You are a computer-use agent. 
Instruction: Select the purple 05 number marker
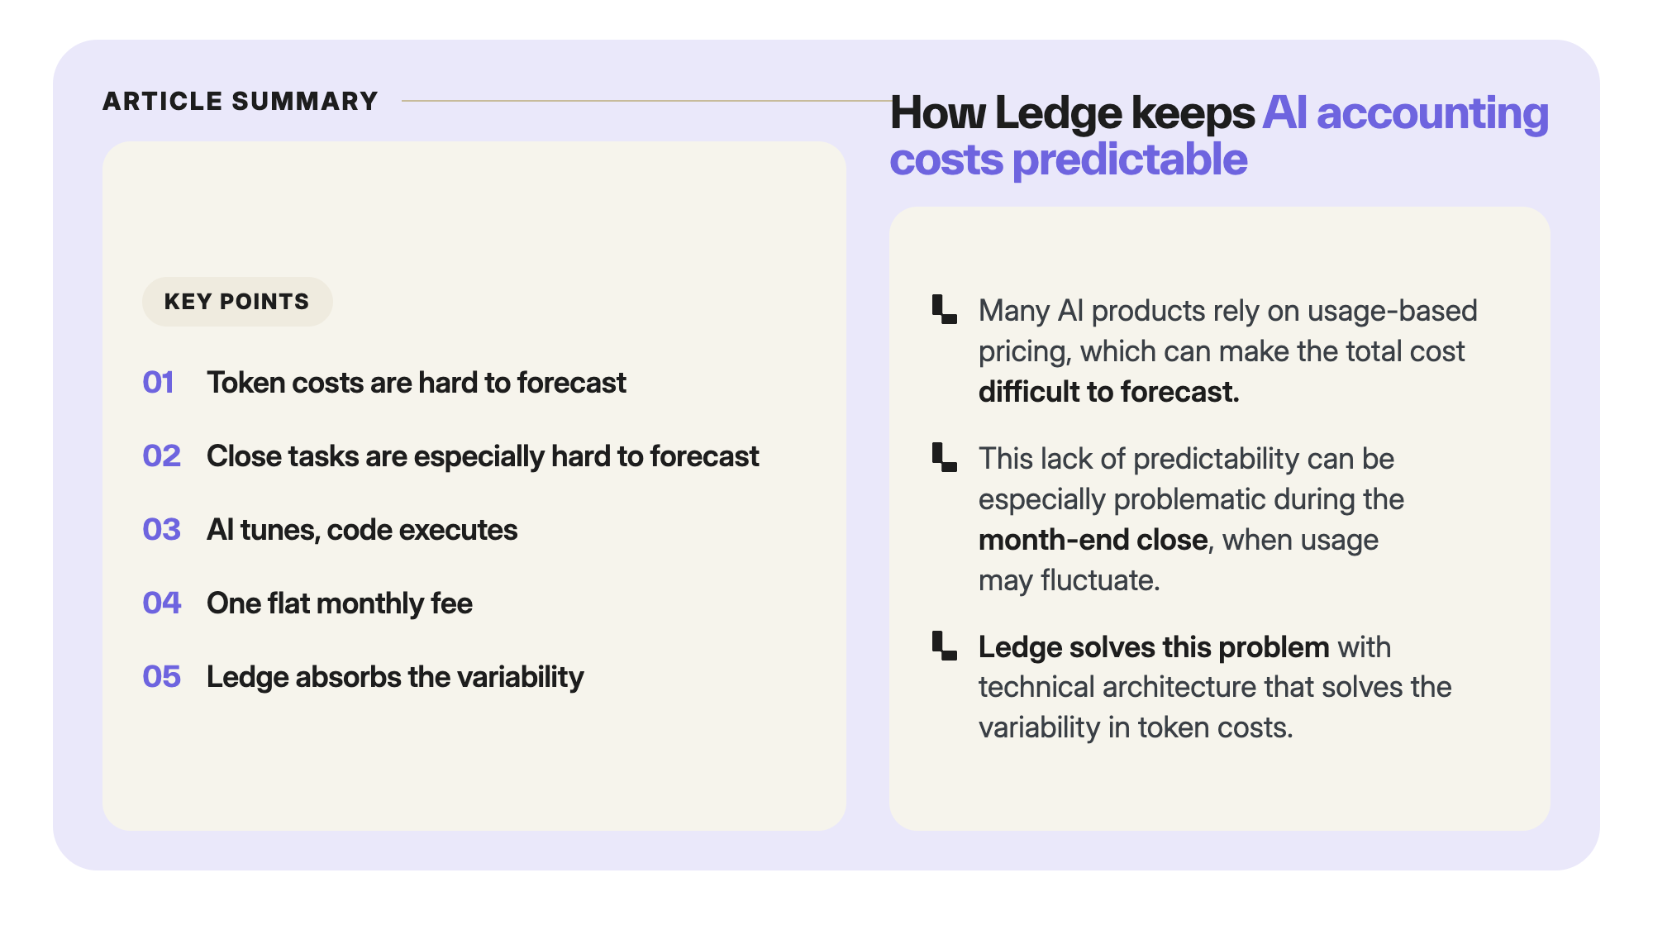point(162,677)
